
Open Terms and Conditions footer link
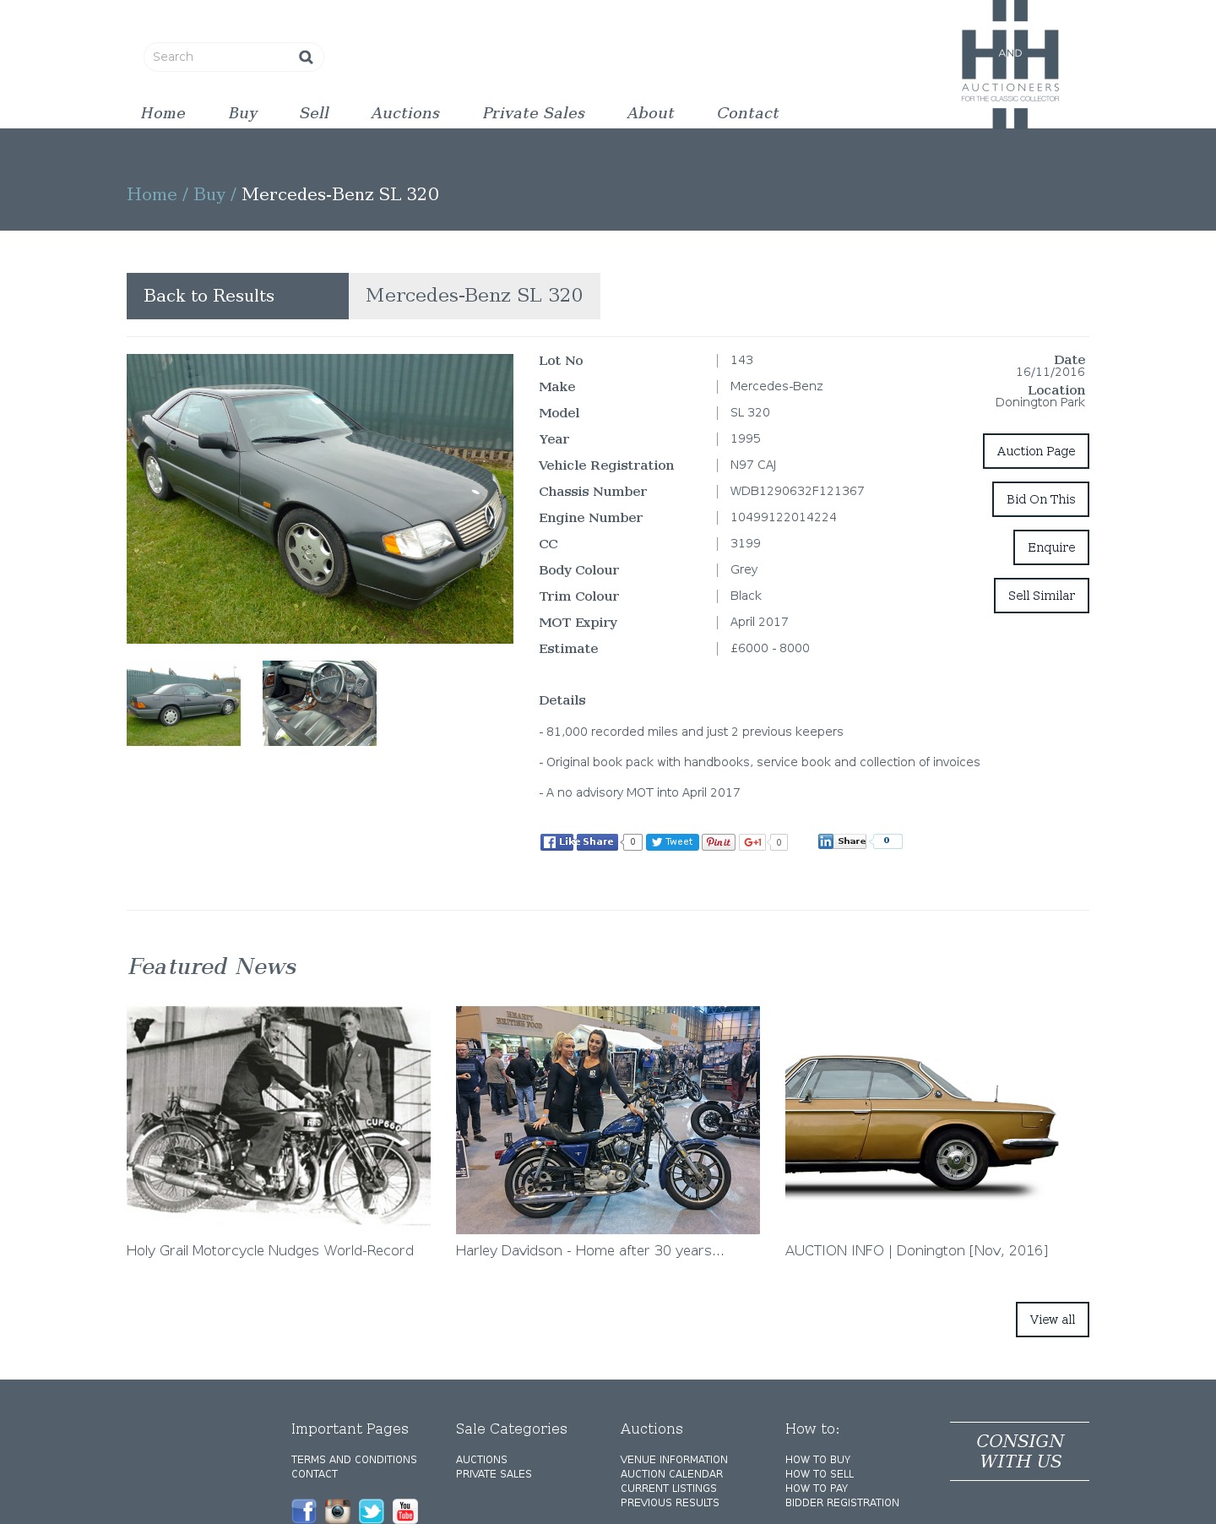354,1460
